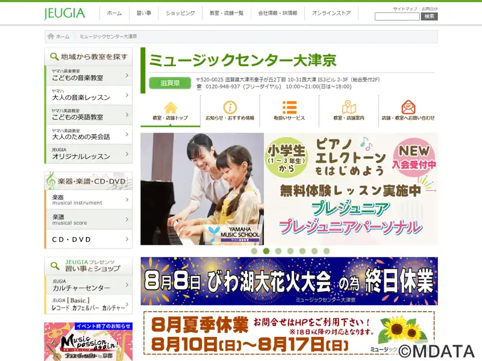Click chevron on カルチャーセンター row

(127, 285)
